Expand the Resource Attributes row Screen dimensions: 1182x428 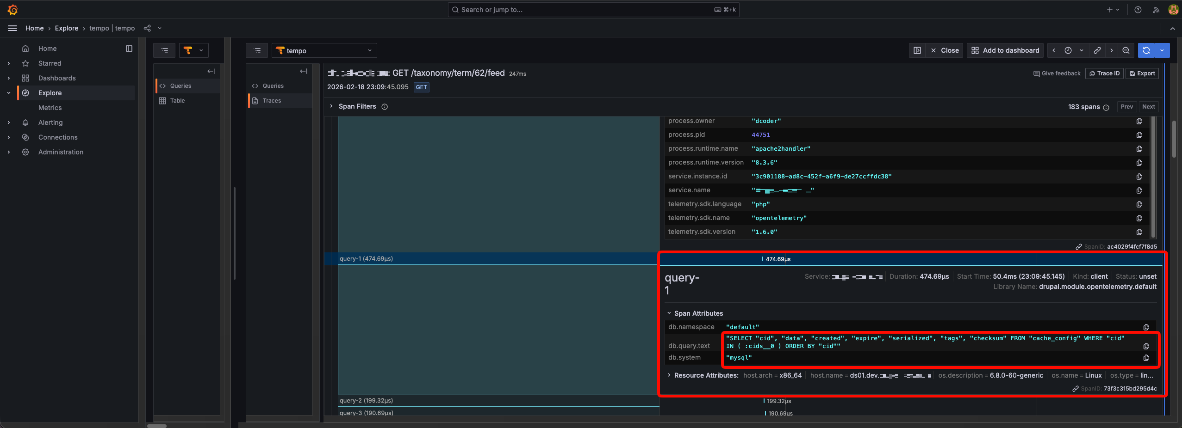669,375
